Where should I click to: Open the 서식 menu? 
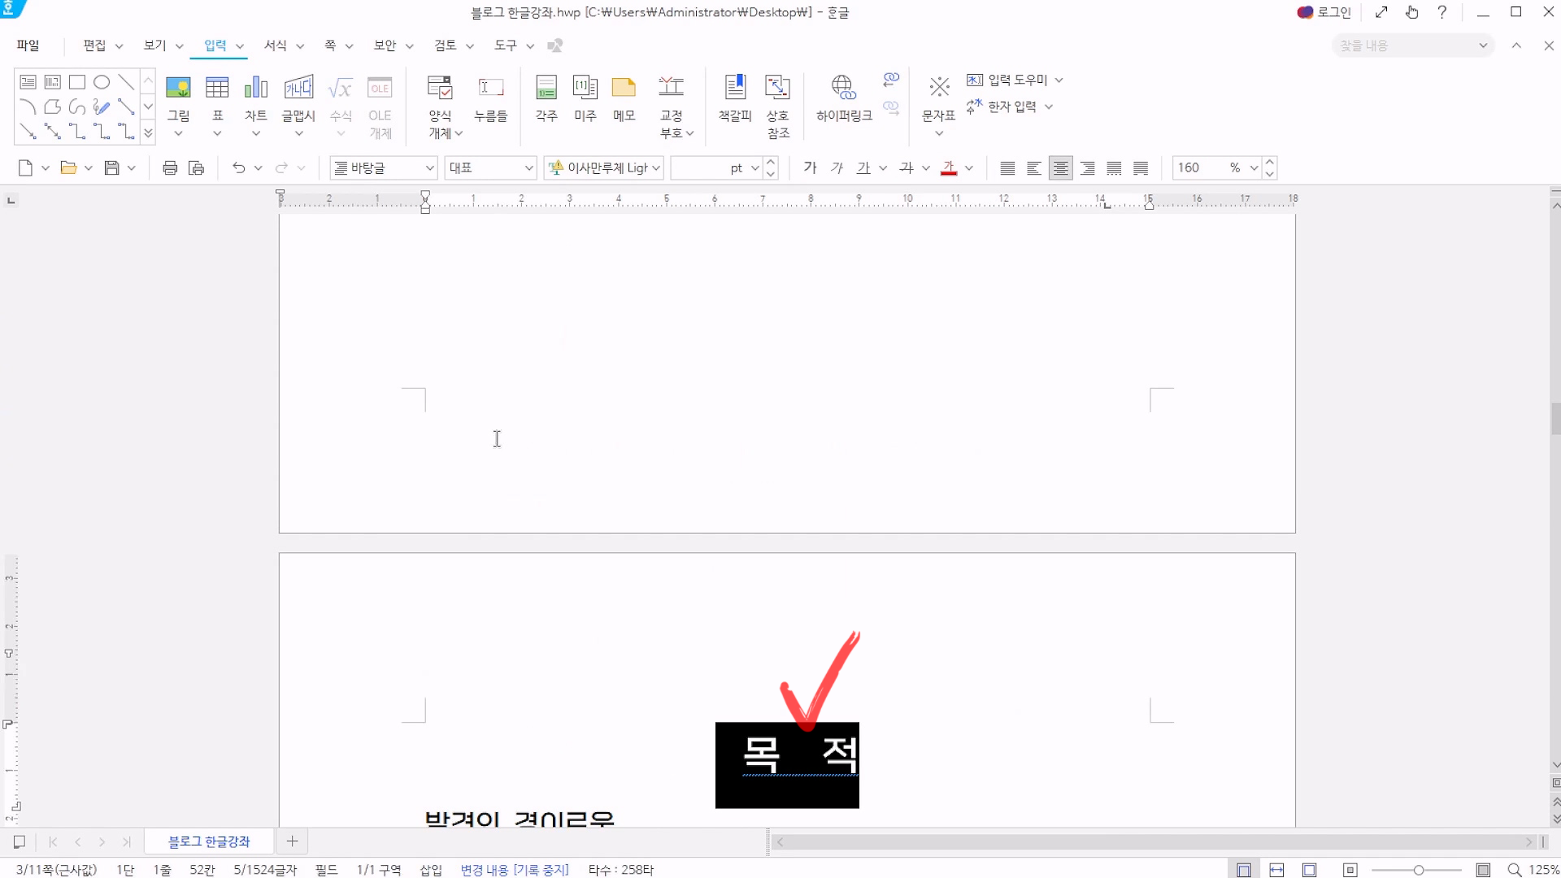[276, 46]
